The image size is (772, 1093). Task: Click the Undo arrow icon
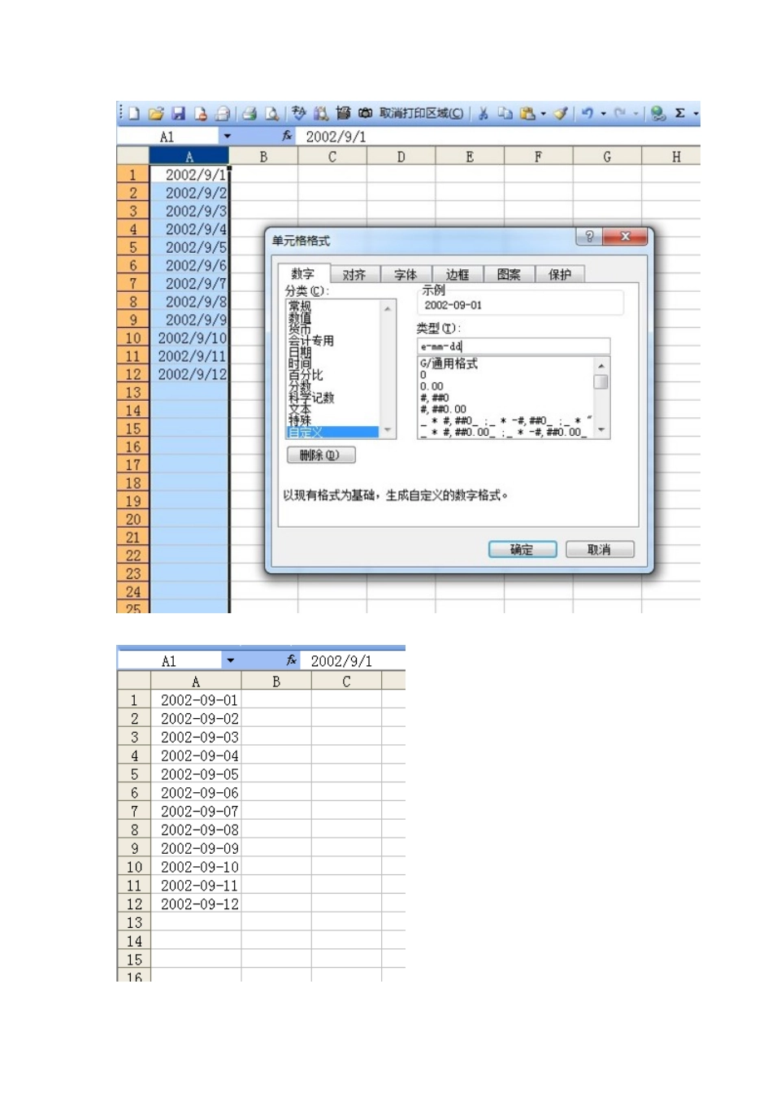(588, 114)
